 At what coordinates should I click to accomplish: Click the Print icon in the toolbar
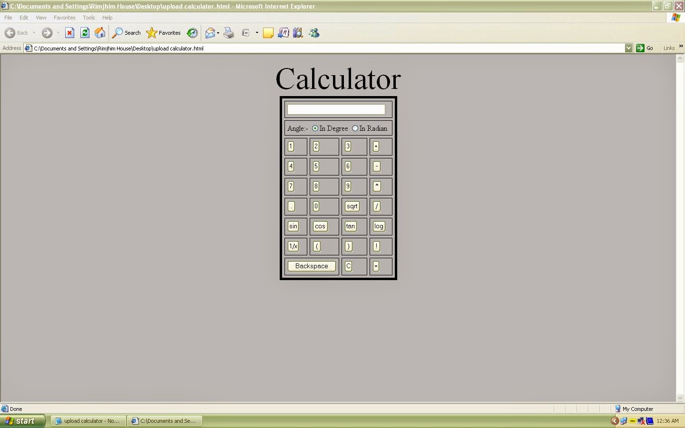pyautogui.click(x=229, y=33)
